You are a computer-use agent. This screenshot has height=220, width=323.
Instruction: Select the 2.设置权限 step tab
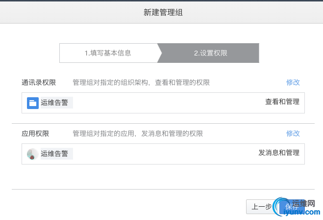coord(210,53)
